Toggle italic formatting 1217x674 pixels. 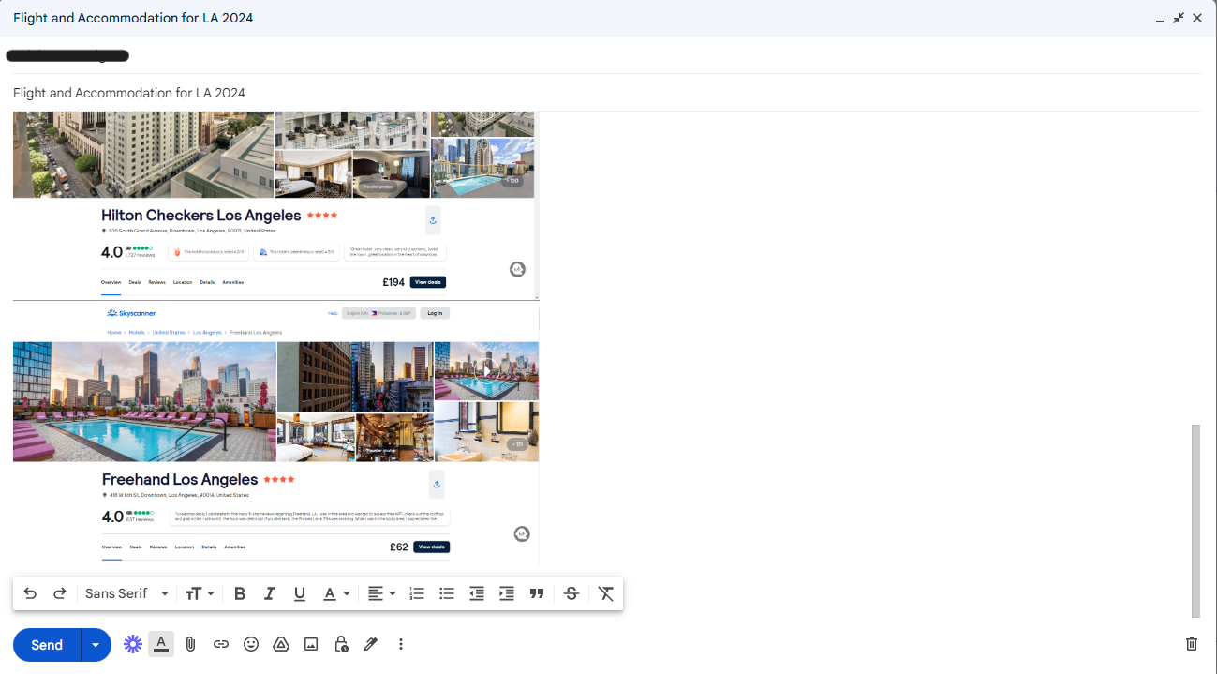(x=270, y=593)
